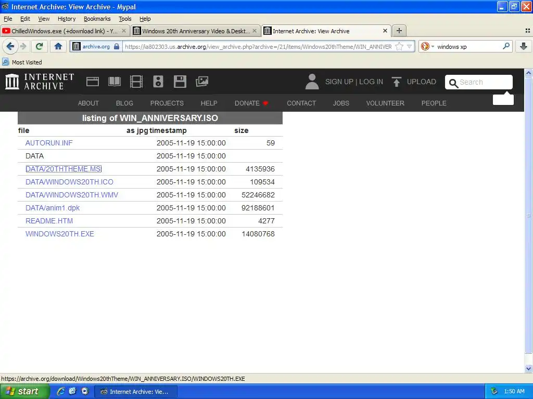The height and width of the screenshot is (399, 533).
Task: Open the URL history dropdown arrow
Action: click(x=410, y=46)
